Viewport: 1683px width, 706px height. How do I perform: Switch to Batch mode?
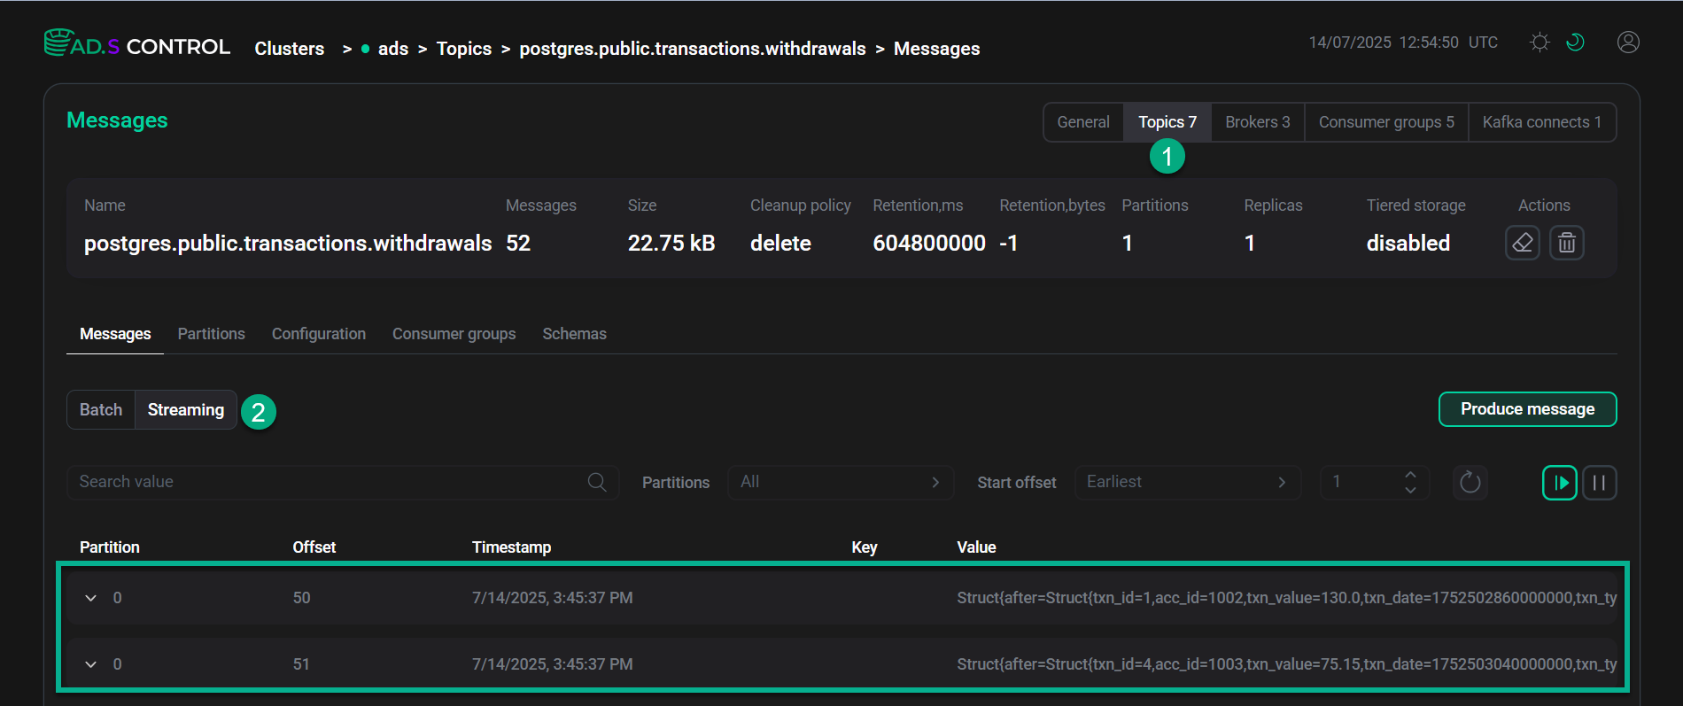tap(101, 410)
